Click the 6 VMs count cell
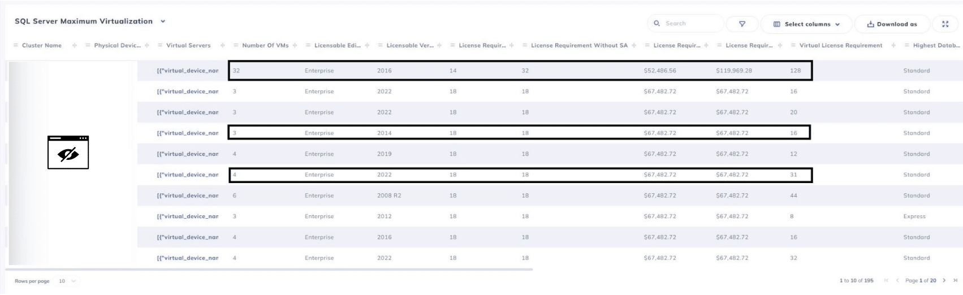The height and width of the screenshot is (295, 963). [x=234, y=196]
